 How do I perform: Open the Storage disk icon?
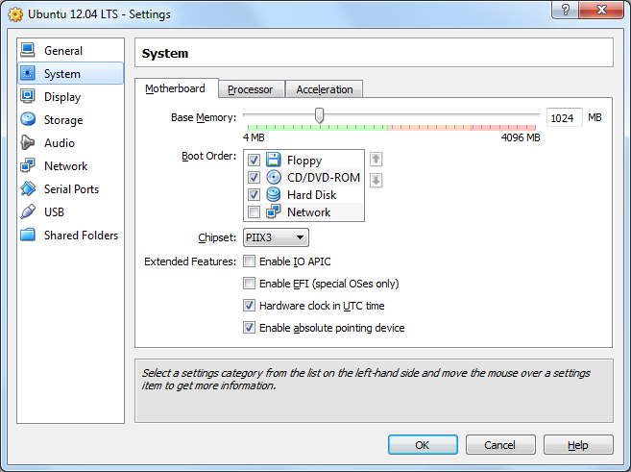(28, 119)
